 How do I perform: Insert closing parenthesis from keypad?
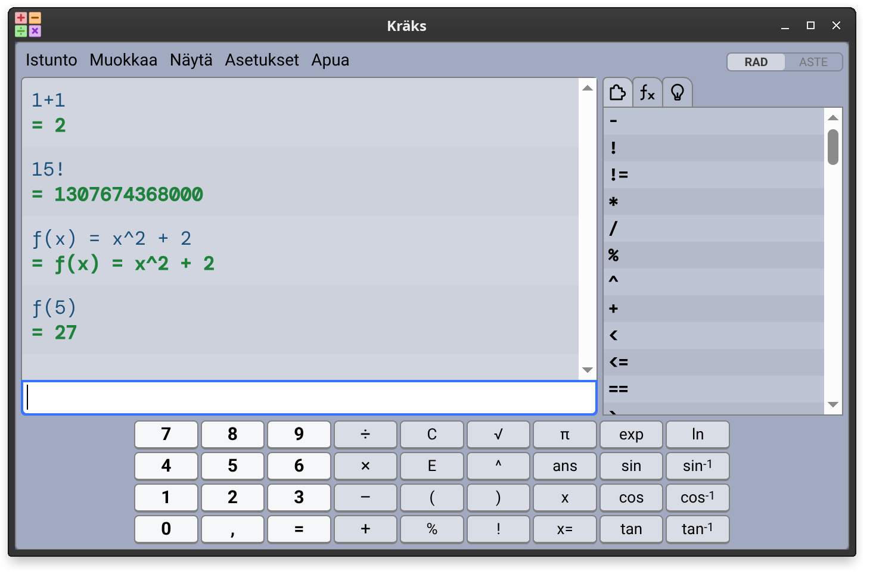tap(498, 497)
